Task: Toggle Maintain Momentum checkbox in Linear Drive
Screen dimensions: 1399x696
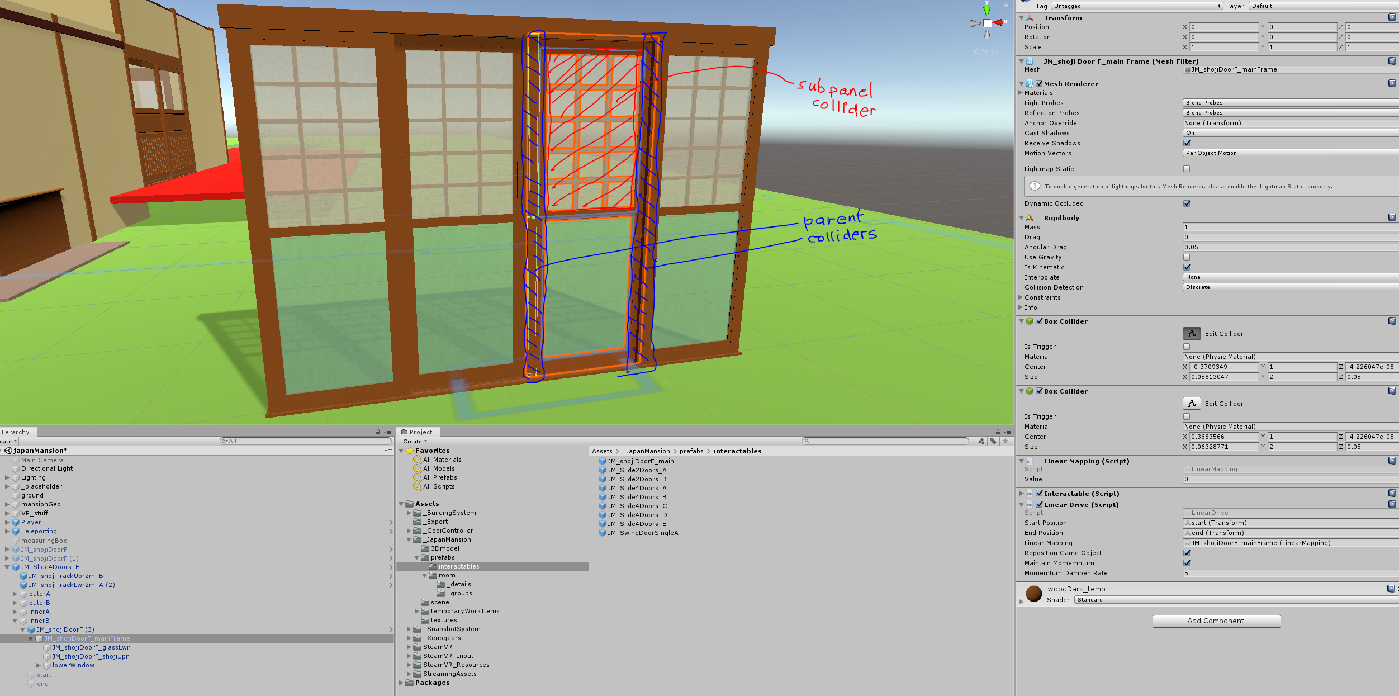Action: [x=1186, y=563]
